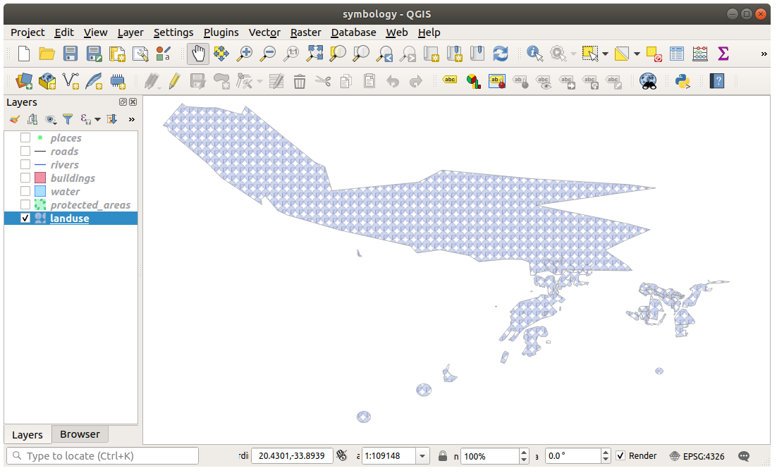Switch to the Browser tab

pyautogui.click(x=80, y=434)
